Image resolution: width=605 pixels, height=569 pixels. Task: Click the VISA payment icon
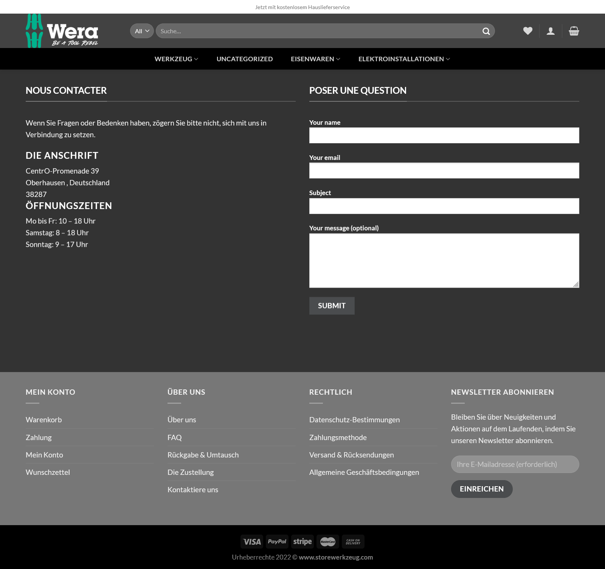[251, 541]
